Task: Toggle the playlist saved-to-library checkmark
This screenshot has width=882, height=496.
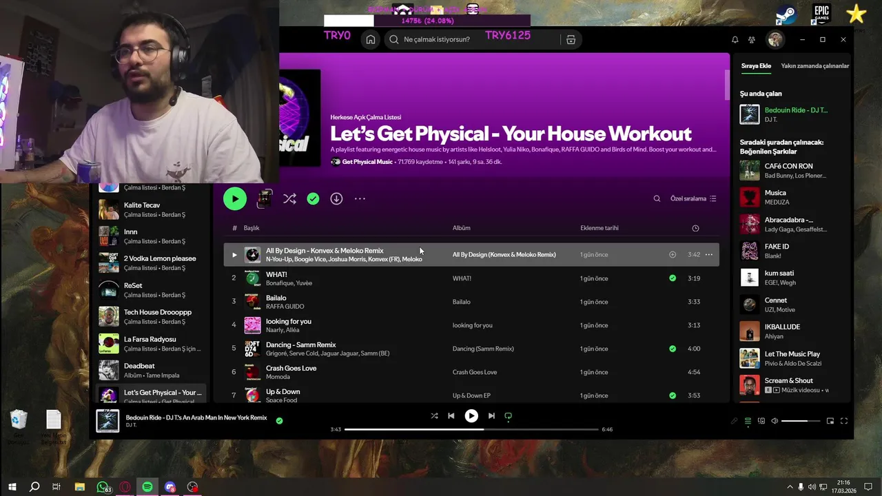Action: 313,198
